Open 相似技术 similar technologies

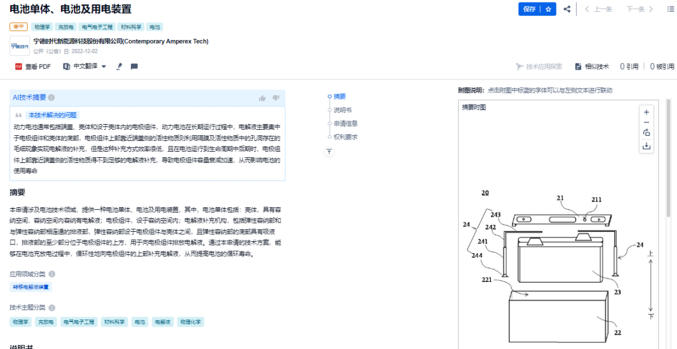click(x=592, y=66)
